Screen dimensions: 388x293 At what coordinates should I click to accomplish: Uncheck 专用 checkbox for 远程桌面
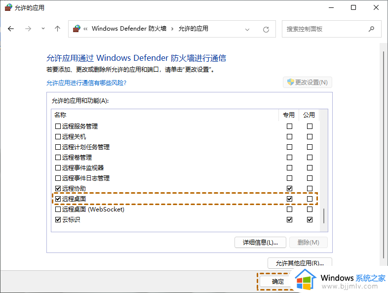289,199
